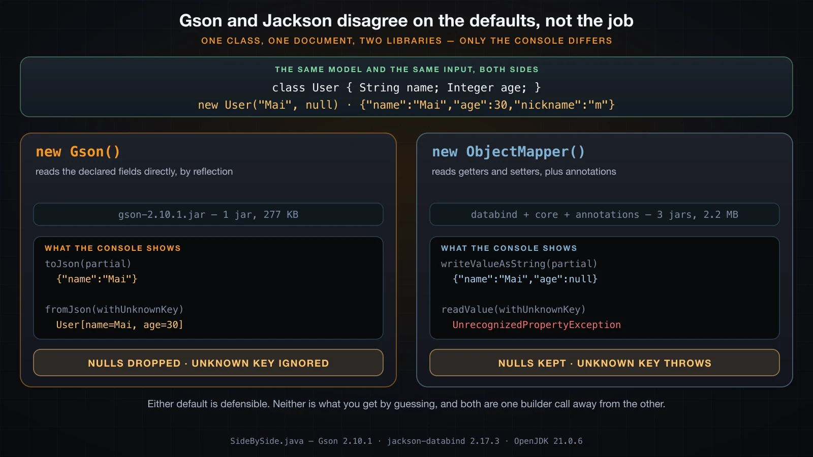
Task: Click the 'toJson(partial)' line
Action: (x=88, y=264)
